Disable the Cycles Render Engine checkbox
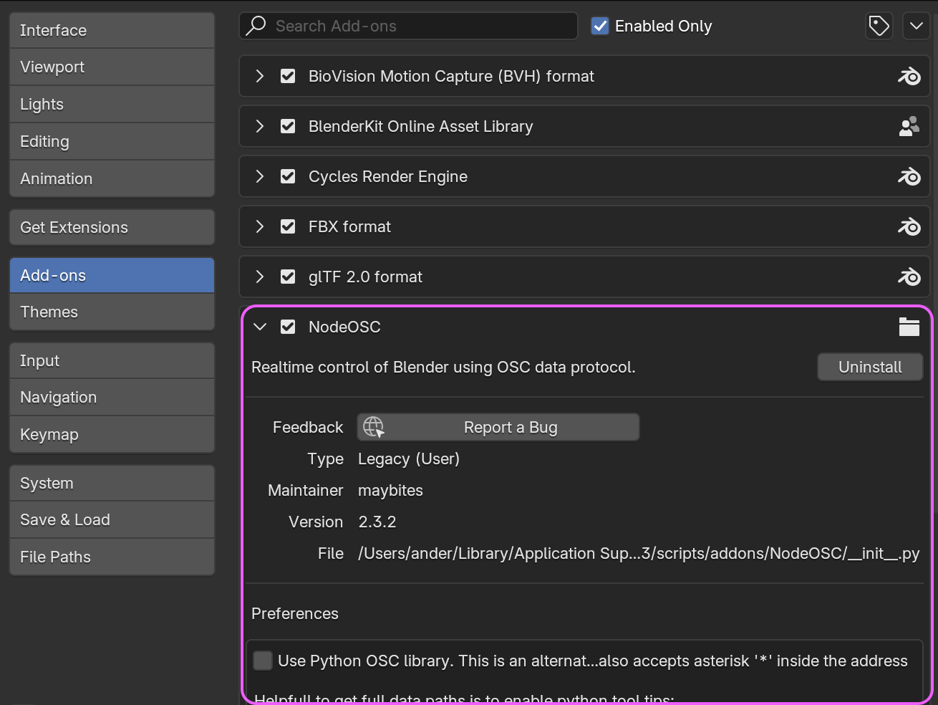 coord(288,176)
